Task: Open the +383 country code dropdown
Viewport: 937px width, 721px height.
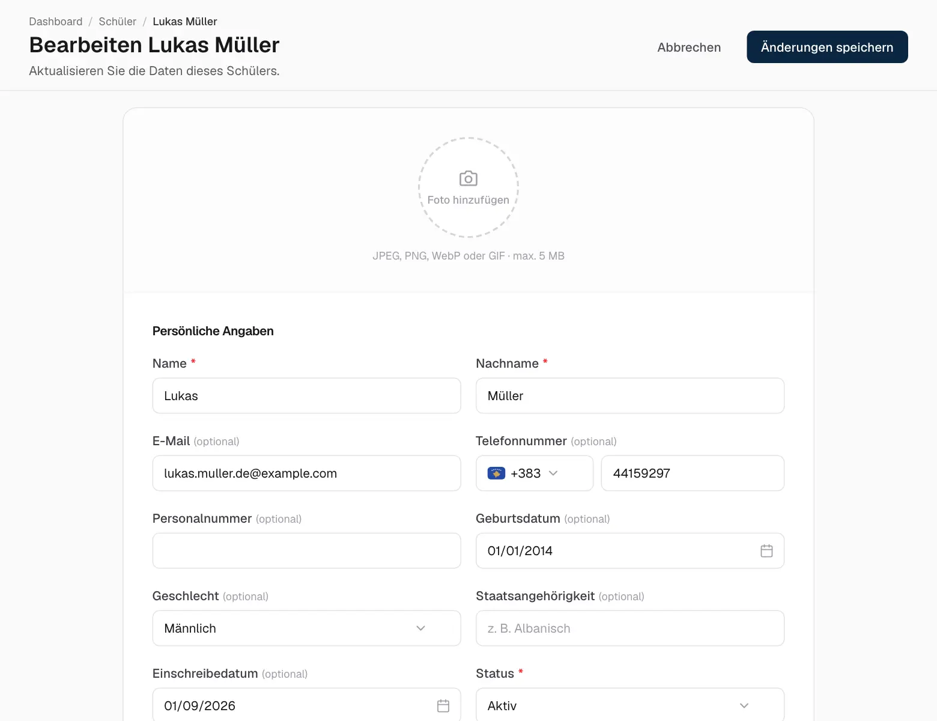Action: pos(535,473)
